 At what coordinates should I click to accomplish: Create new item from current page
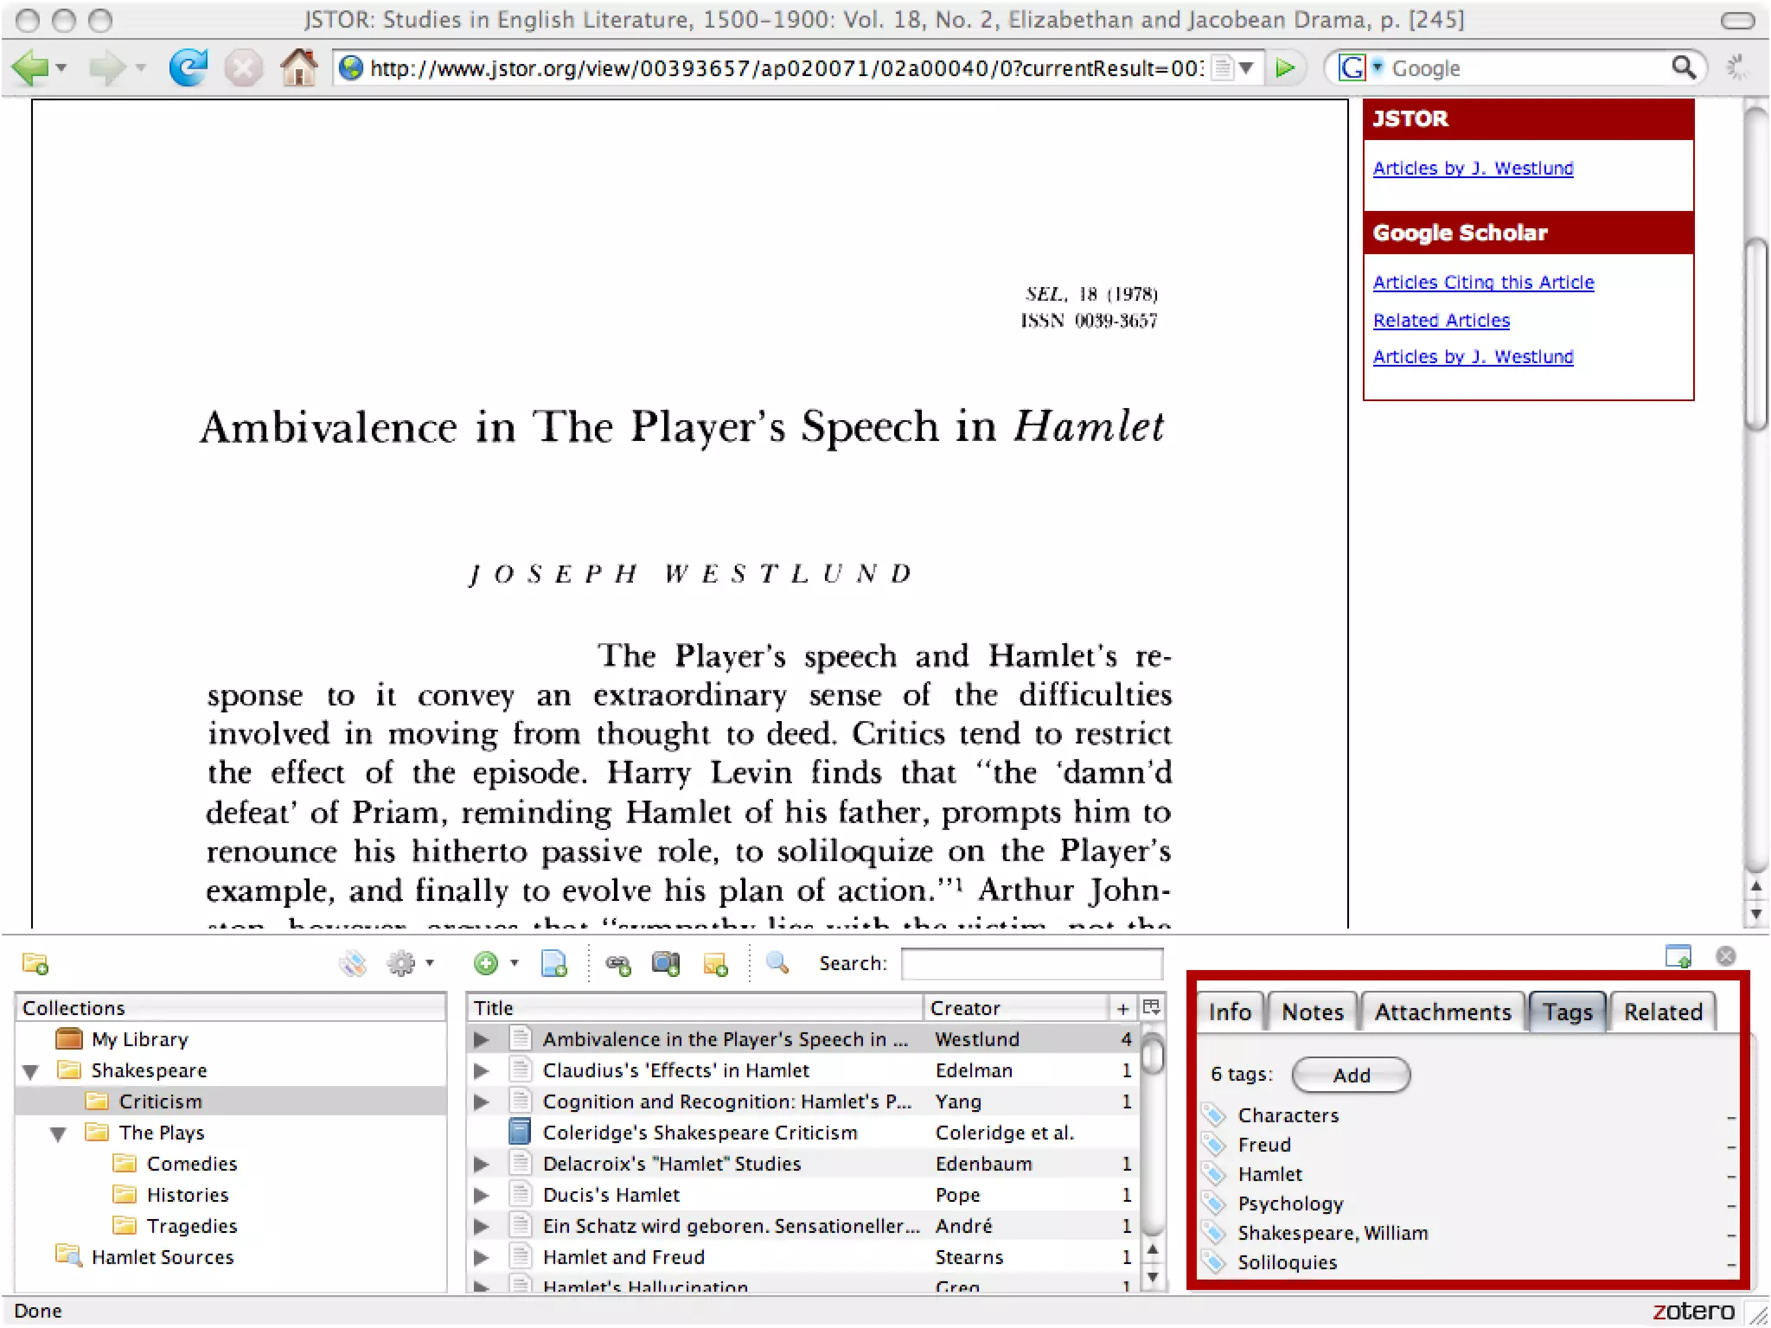click(x=553, y=963)
